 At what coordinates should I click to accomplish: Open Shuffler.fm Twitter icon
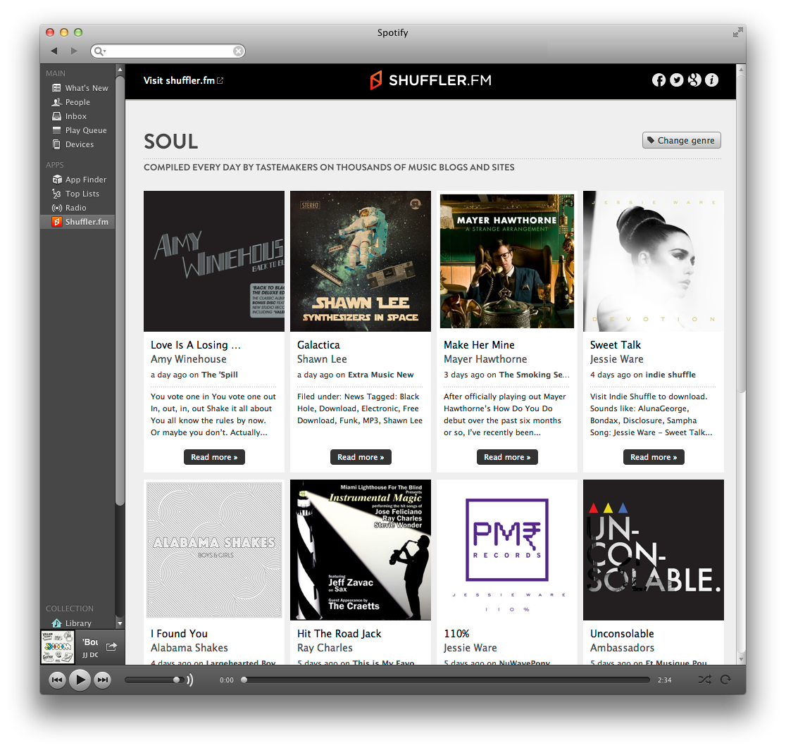(676, 80)
